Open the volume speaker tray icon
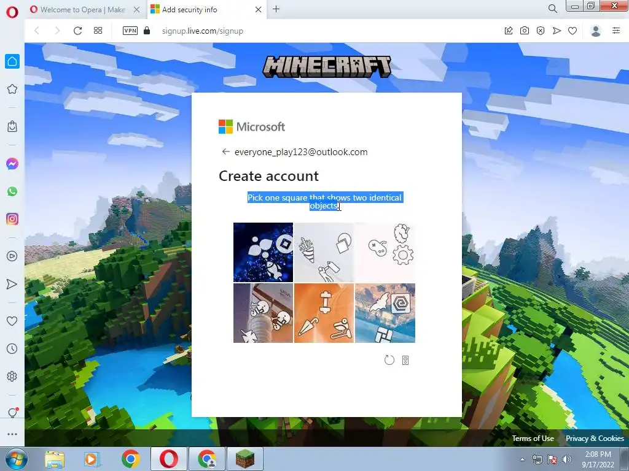Viewport: 629px width, 471px height. [x=566, y=459]
